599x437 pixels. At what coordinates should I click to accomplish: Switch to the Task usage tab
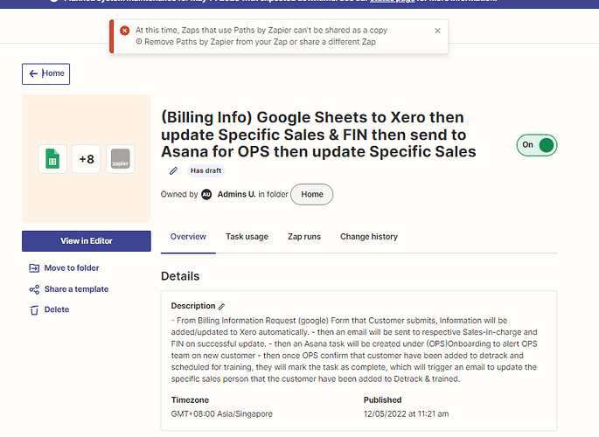247,237
